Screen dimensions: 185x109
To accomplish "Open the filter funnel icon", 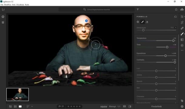I will [138, 10].
